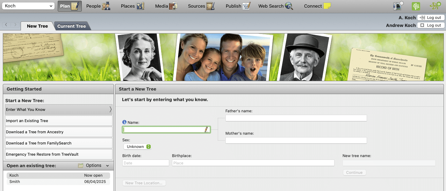Open the Places workspace
Screen dimensions: 446x191
(x=132, y=6)
